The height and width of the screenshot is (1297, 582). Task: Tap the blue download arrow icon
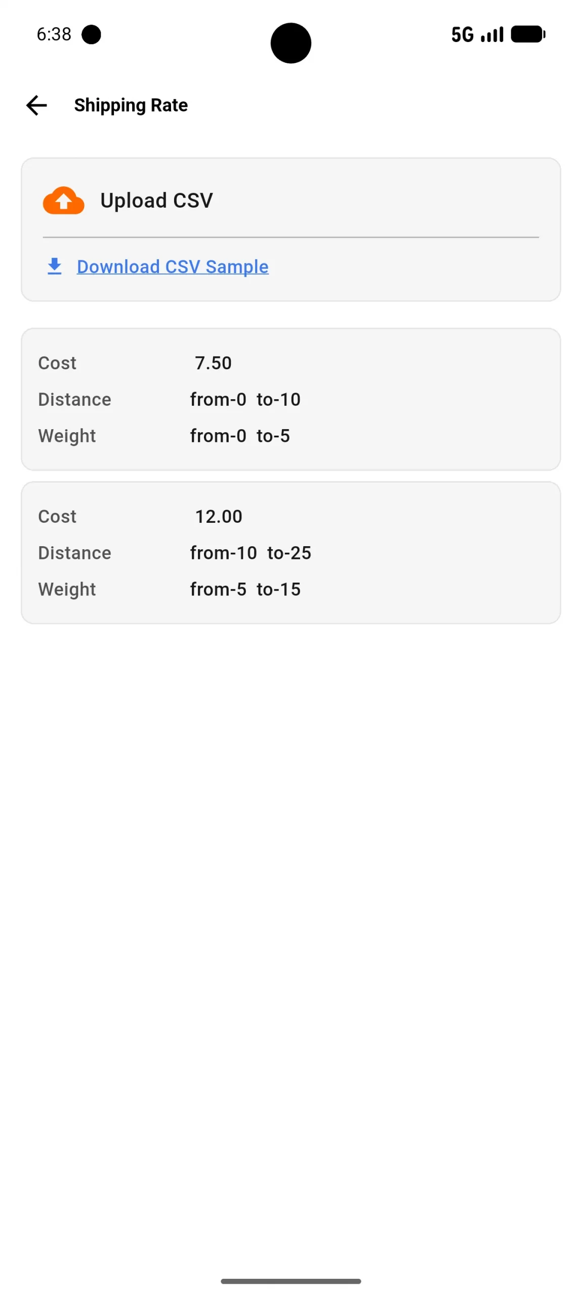[x=55, y=266]
